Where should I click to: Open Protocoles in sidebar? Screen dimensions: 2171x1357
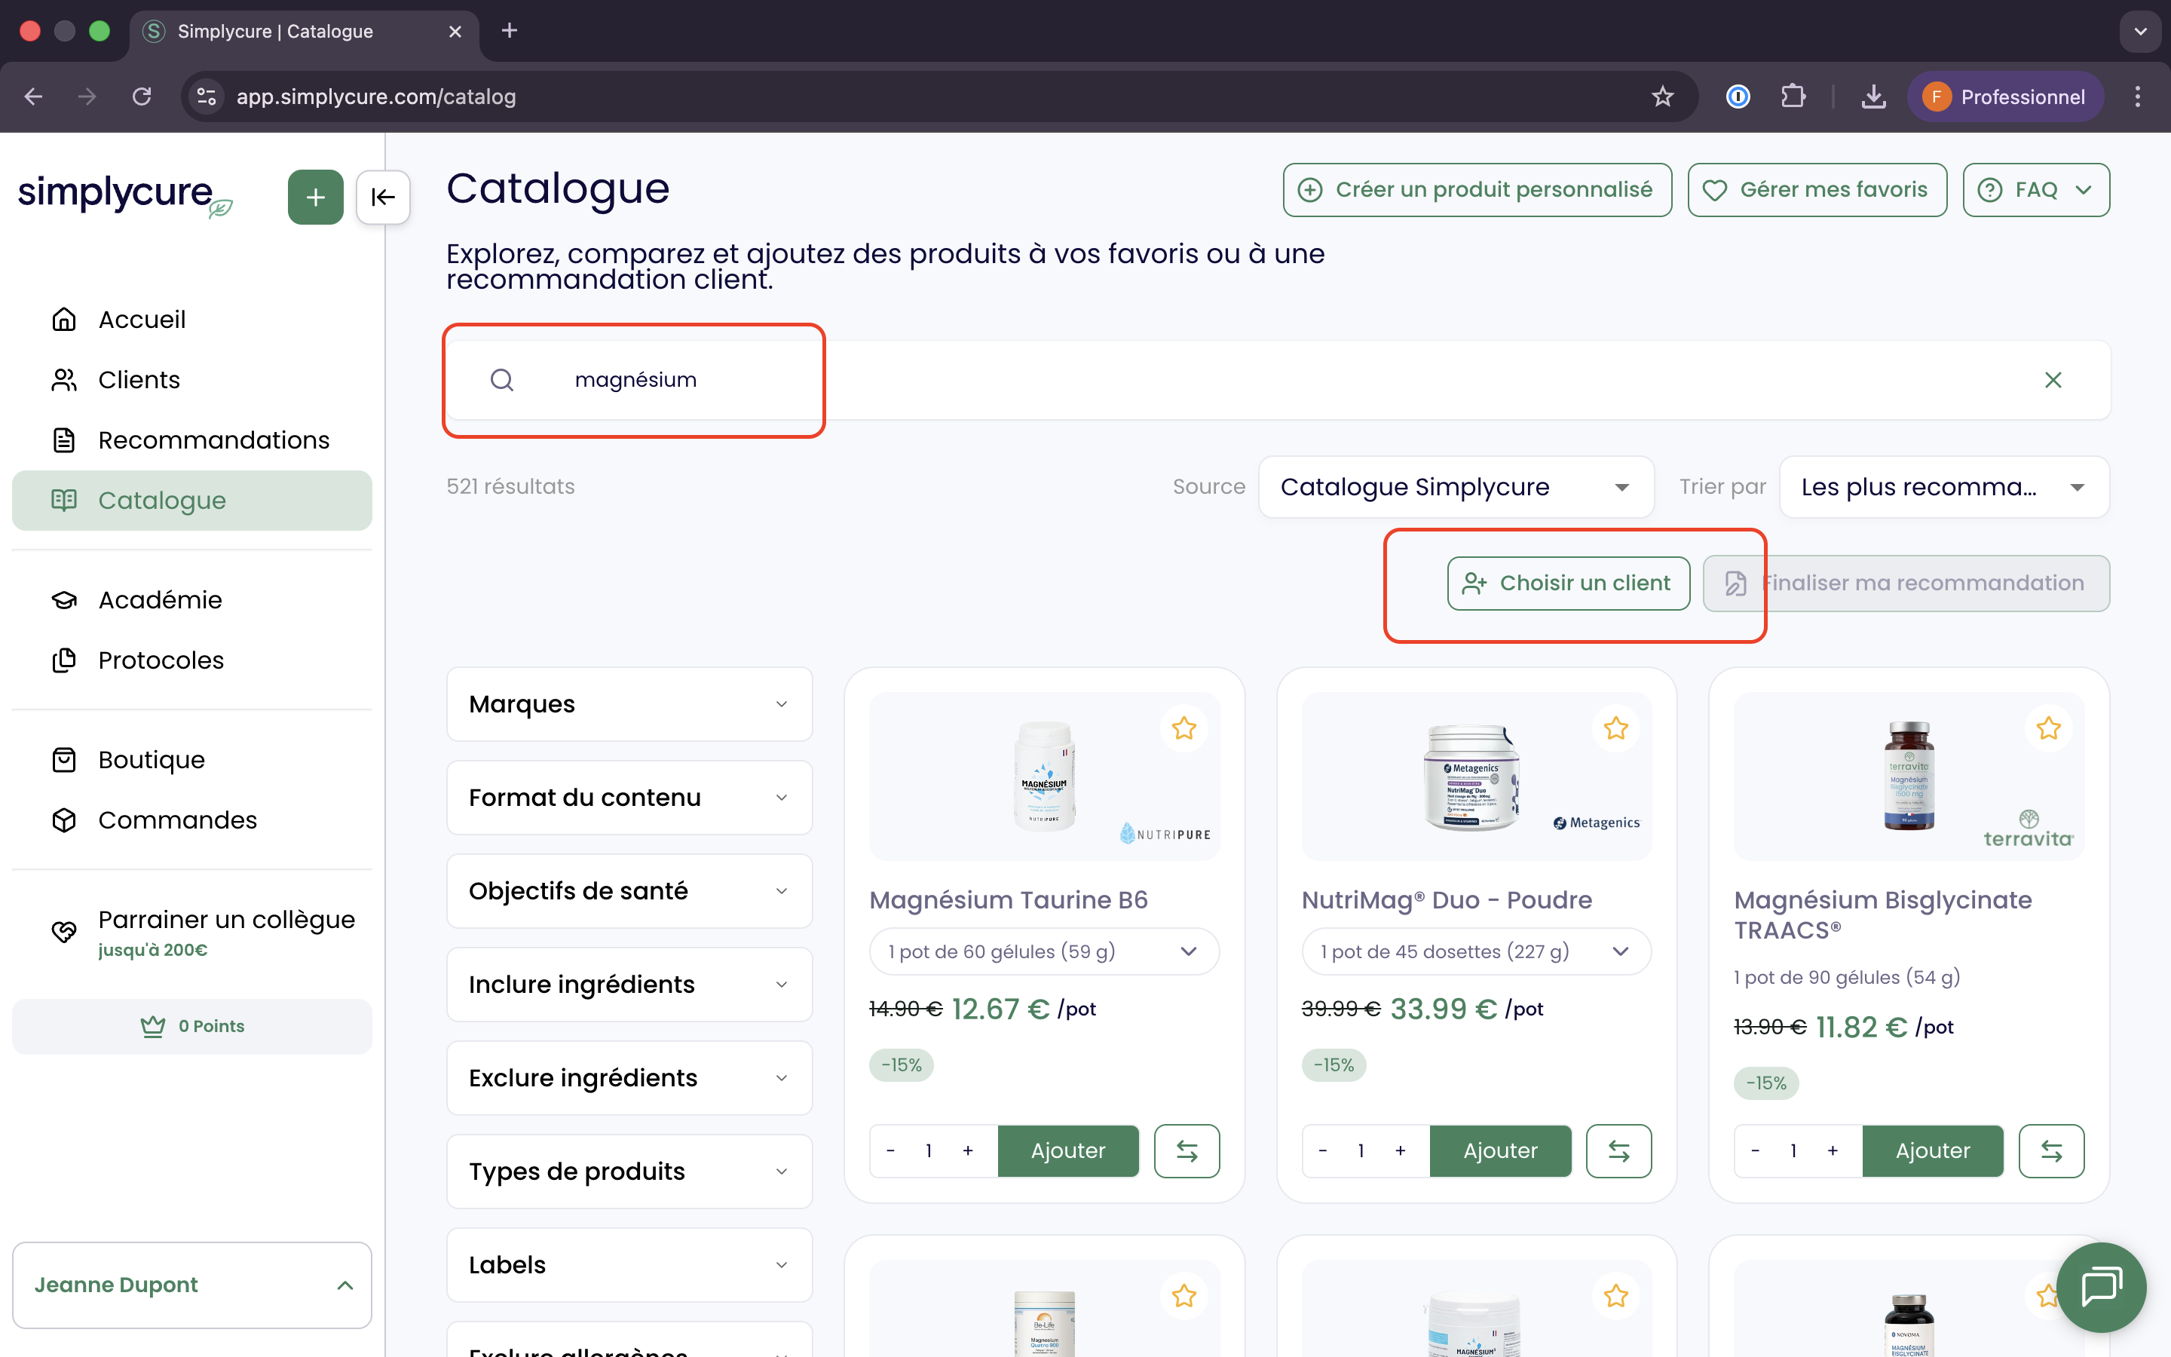click(192, 660)
